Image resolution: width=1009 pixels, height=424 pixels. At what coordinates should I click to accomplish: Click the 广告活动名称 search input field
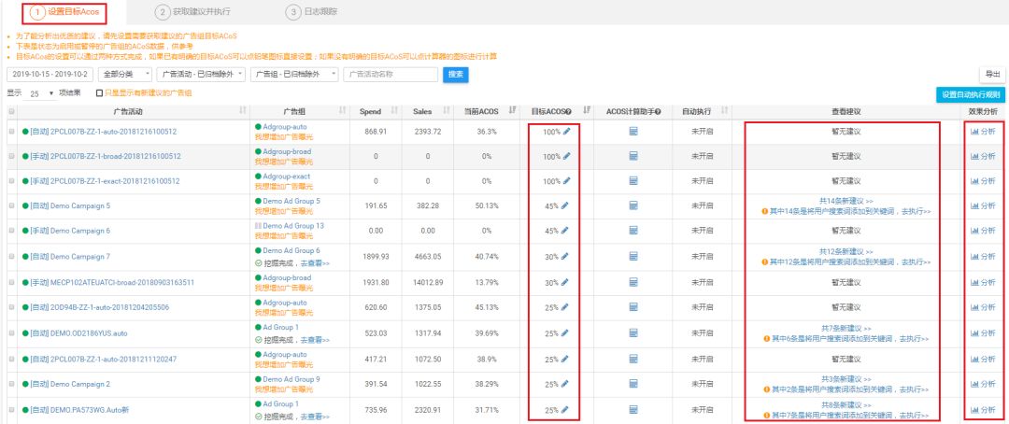[x=391, y=74]
